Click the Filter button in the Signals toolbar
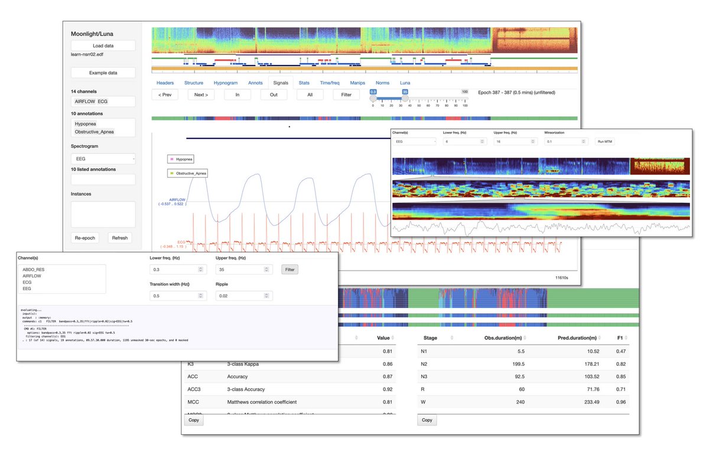Image resolution: width=709 pixels, height=458 pixels. tap(346, 95)
